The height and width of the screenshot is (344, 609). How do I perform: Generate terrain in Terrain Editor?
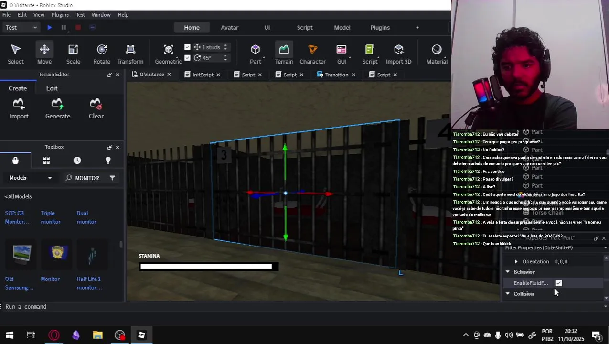pos(58,108)
